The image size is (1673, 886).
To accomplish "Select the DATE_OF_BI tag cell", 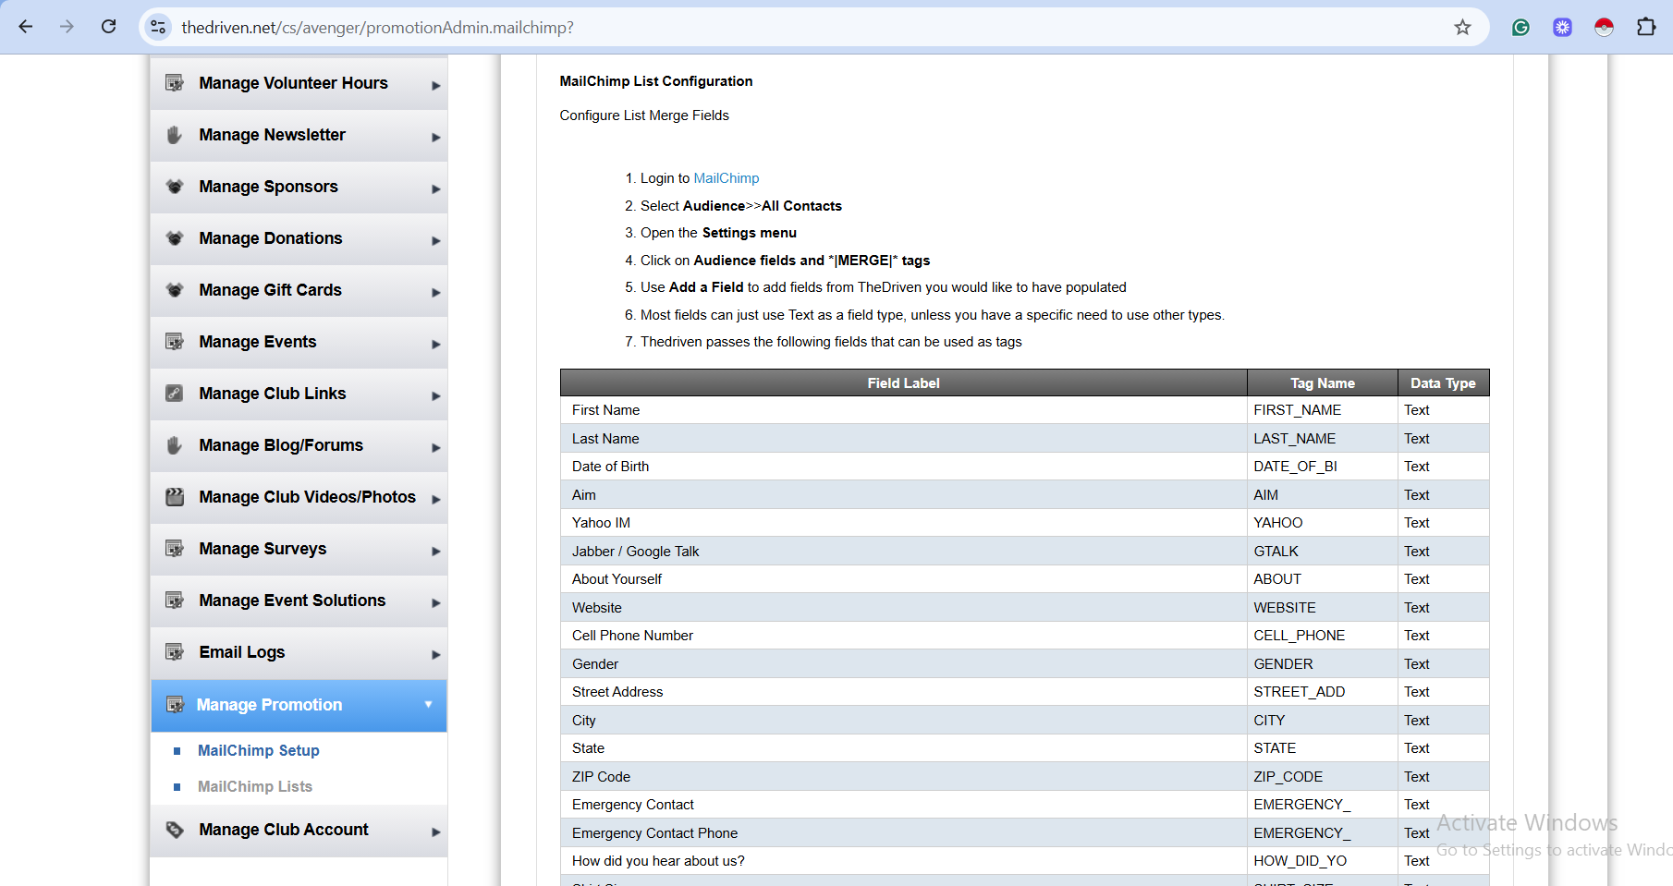I will pos(1323,467).
